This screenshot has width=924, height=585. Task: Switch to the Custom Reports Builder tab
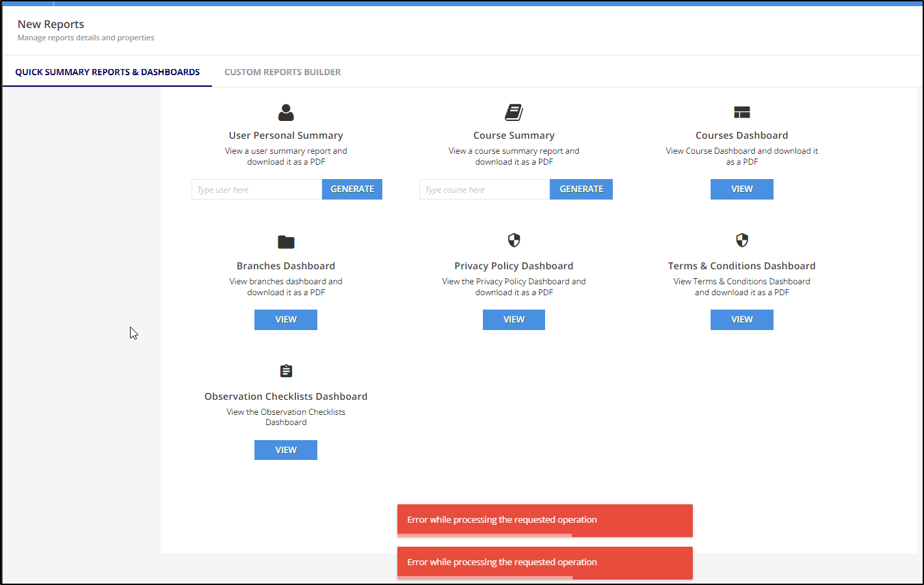click(282, 72)
